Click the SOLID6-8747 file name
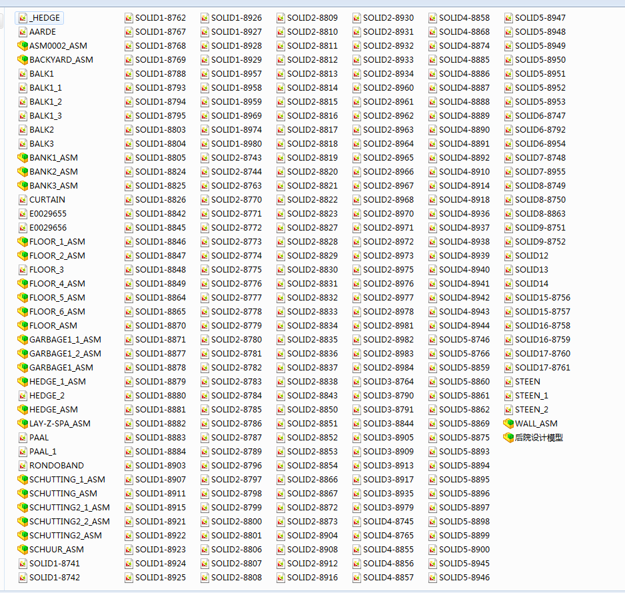 point(540,116)
